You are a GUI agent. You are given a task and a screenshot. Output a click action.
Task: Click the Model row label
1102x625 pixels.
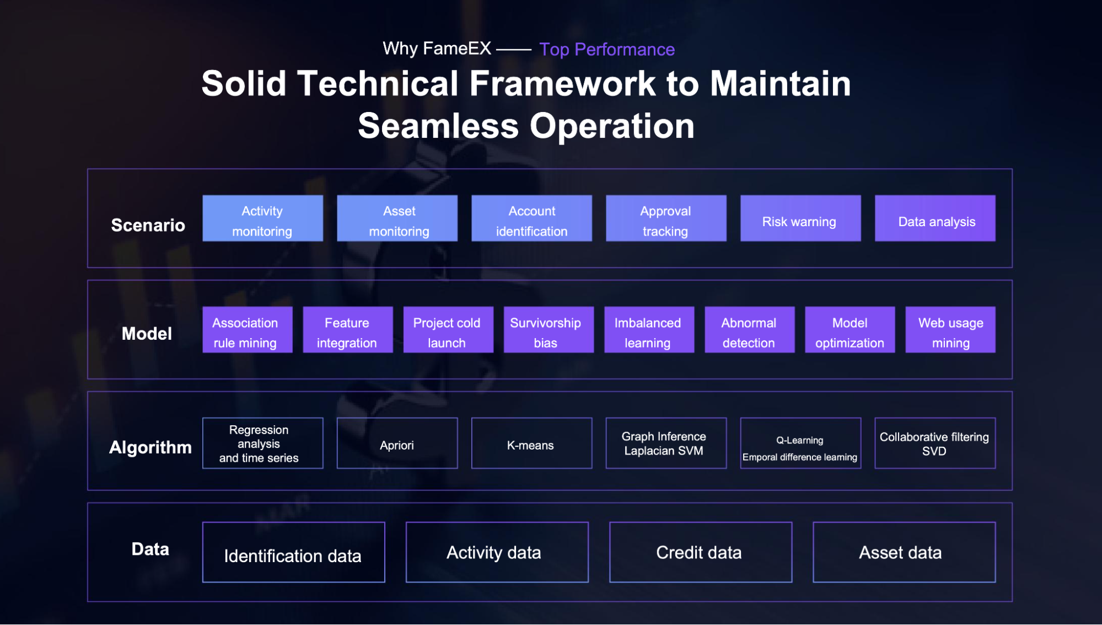coord(147,333)
